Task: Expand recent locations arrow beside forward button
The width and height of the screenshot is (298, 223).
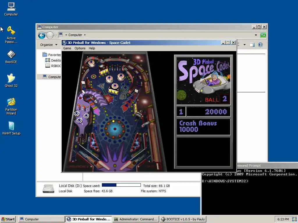Action: point(56,35)
